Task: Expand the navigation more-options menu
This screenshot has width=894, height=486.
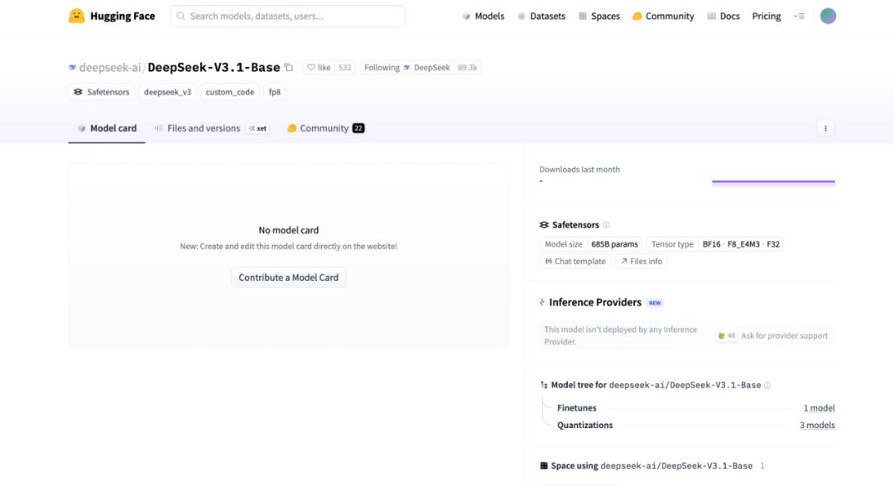Action: pyautogui.click(x=799, y=16)
